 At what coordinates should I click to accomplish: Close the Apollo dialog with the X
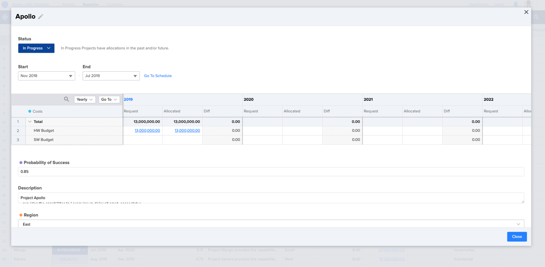(x=526, y=12)
